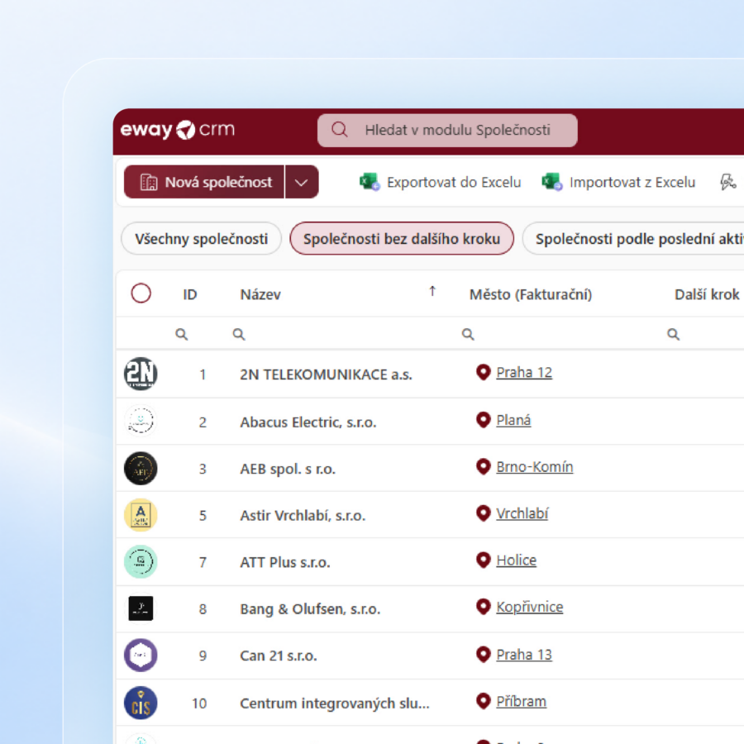Open the Praha 13 address link
Screen dimensions: 744x744
(524, 655)
